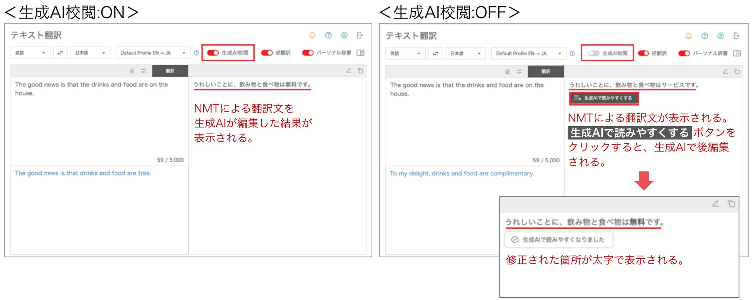This screenshot has height=300, width=752.
Task: Click the 生成AIで読みやすくする button
Action: [x=604, y=98]
